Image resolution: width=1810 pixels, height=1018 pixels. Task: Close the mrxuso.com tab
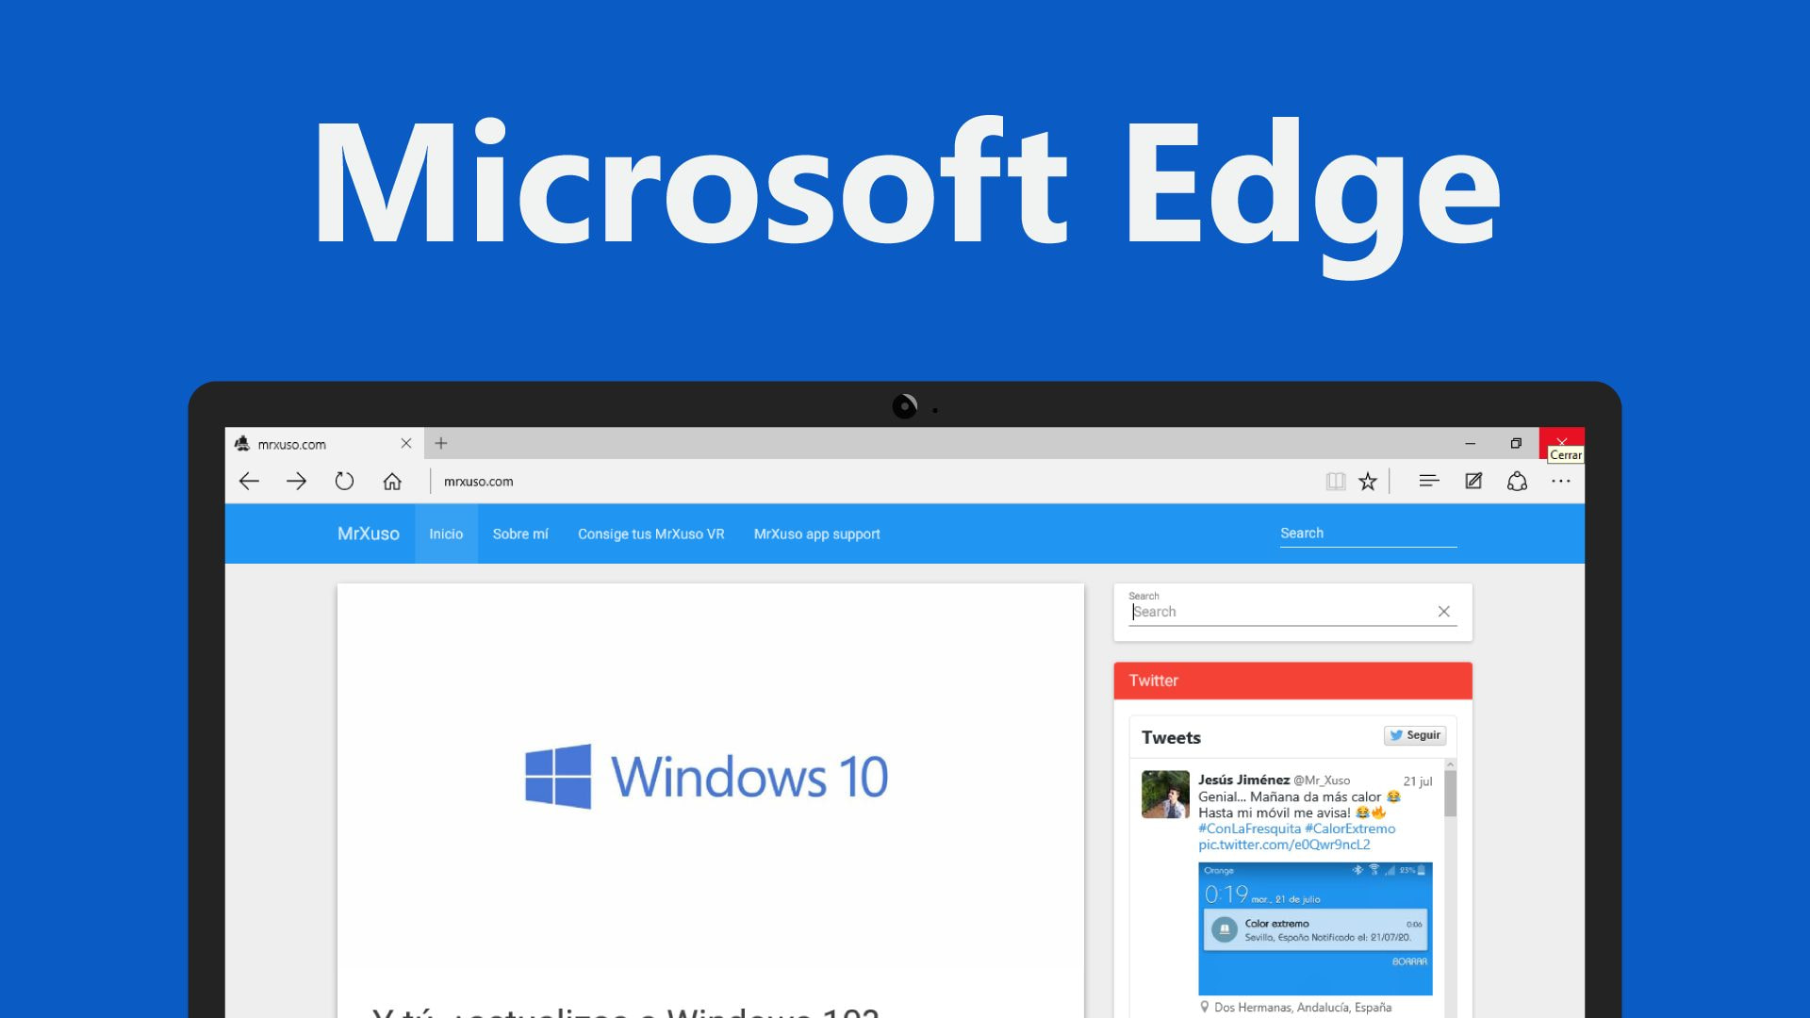(x=406, y=443)
